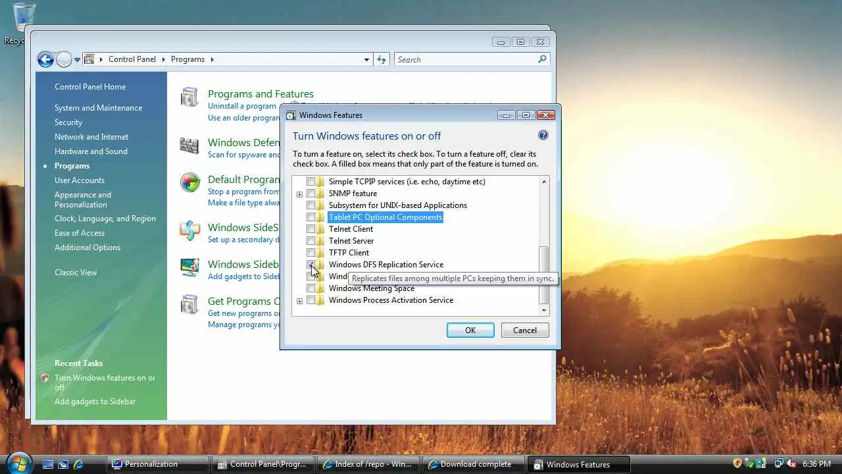Open the Start menu orb
842x474 pixels.
(x=19, y=463)
